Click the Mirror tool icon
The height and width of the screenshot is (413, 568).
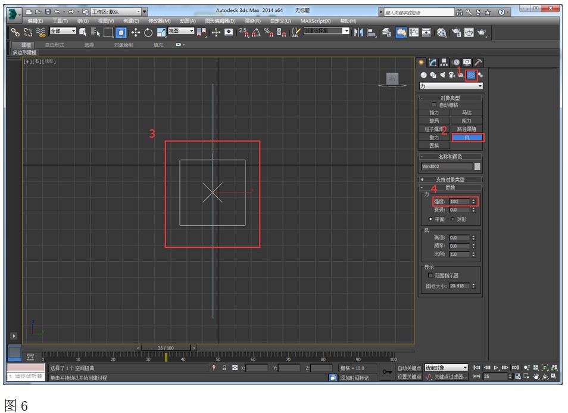point(358,32)
